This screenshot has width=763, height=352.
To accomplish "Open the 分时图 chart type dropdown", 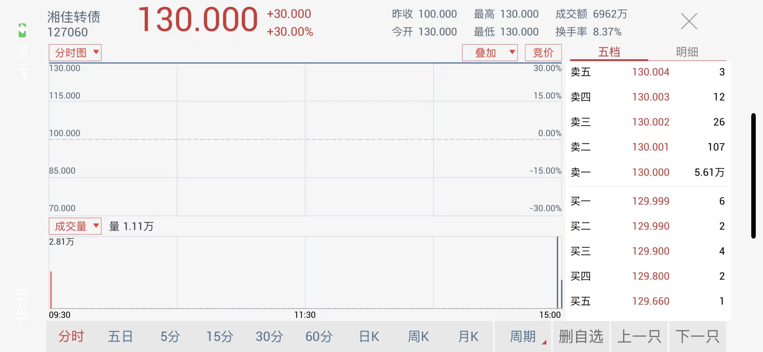I will [75, 53].
